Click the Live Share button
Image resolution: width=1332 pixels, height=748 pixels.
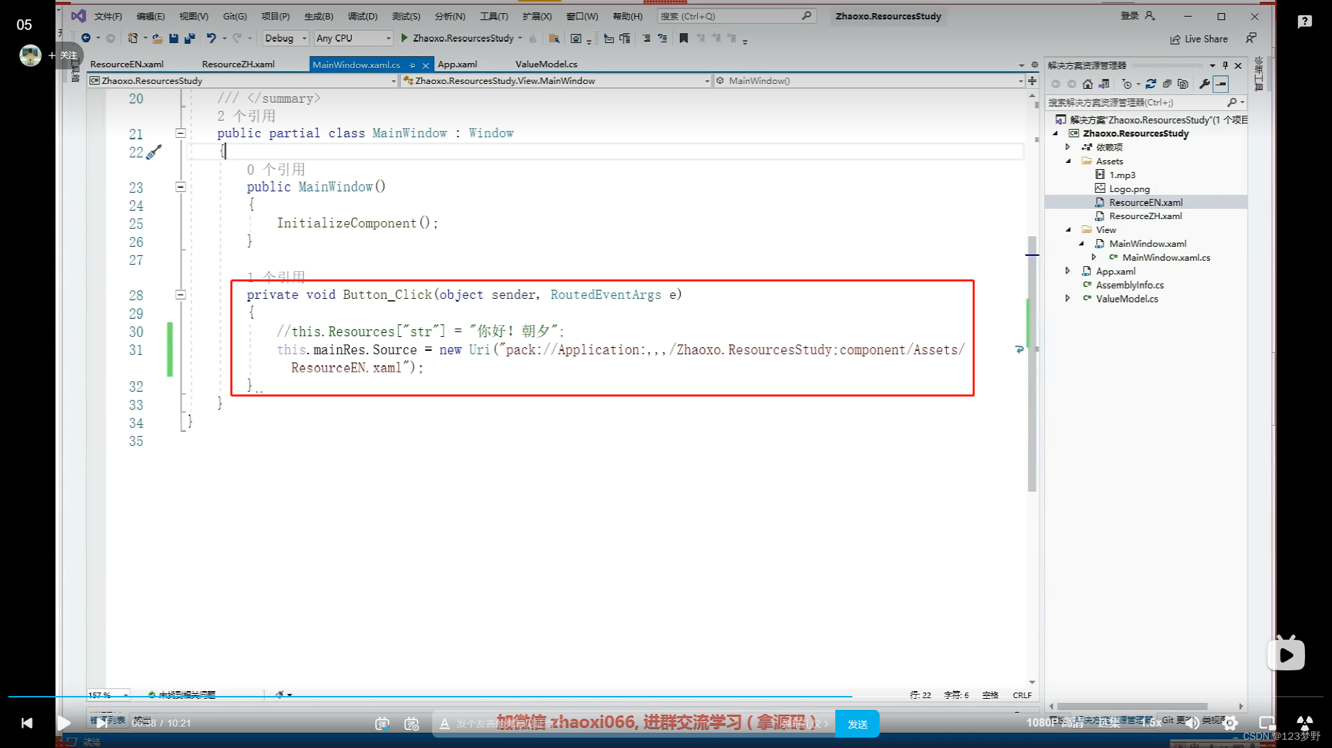(x=1199, y=39)
